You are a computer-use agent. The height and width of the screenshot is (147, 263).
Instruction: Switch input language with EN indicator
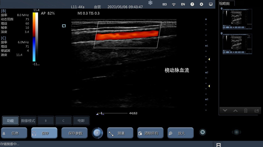point(183,4)
